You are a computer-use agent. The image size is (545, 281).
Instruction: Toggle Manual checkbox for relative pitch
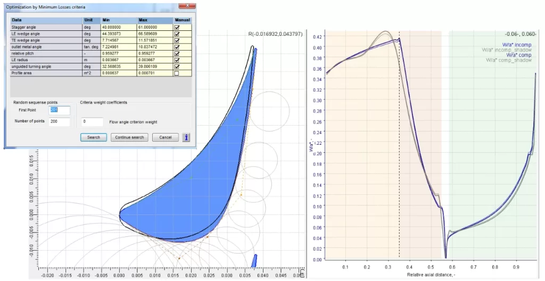(177, 54)
